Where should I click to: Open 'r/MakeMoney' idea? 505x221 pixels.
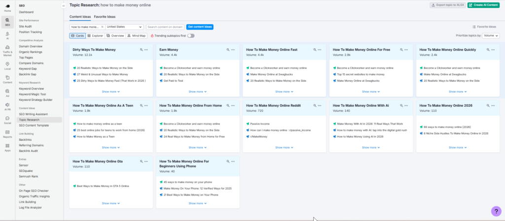[258, 136]
